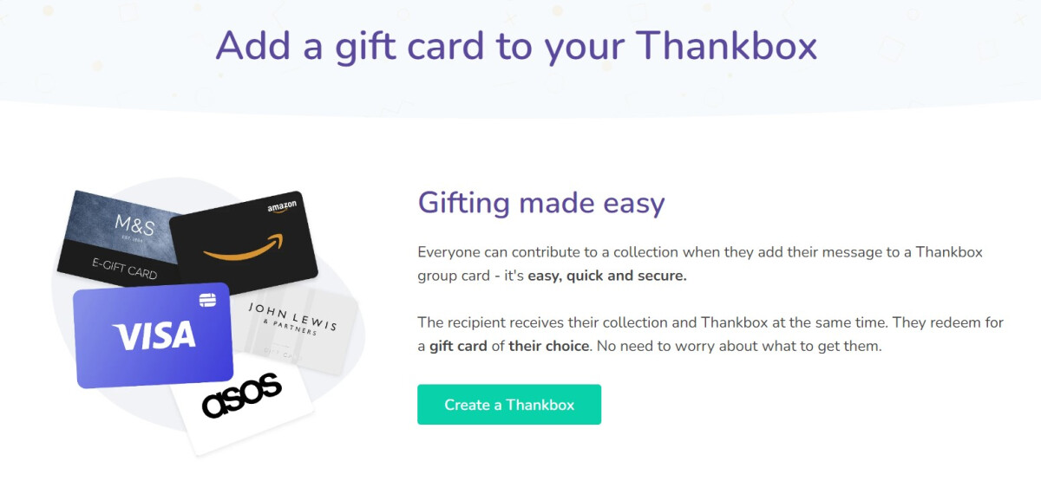Click the 'Add a gift card to your Thankbox' heading
The width and height of the screenshot is (1041, 481).
click(x=516, y=45)
